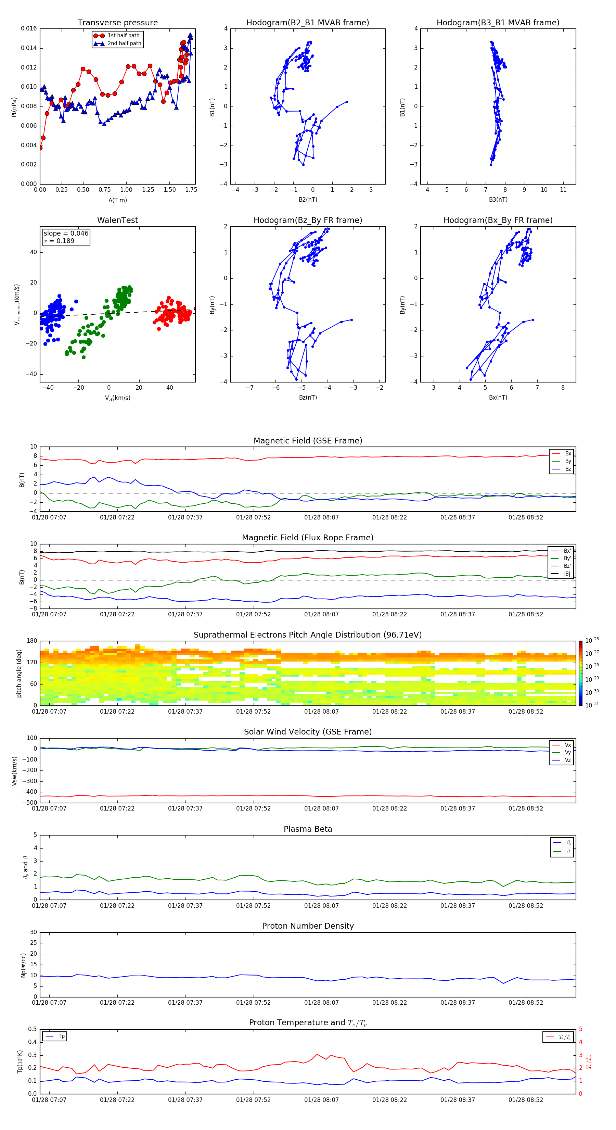Click the 'Plasma Beta' panel title
616x1130 pixels.
coord(308,829)
